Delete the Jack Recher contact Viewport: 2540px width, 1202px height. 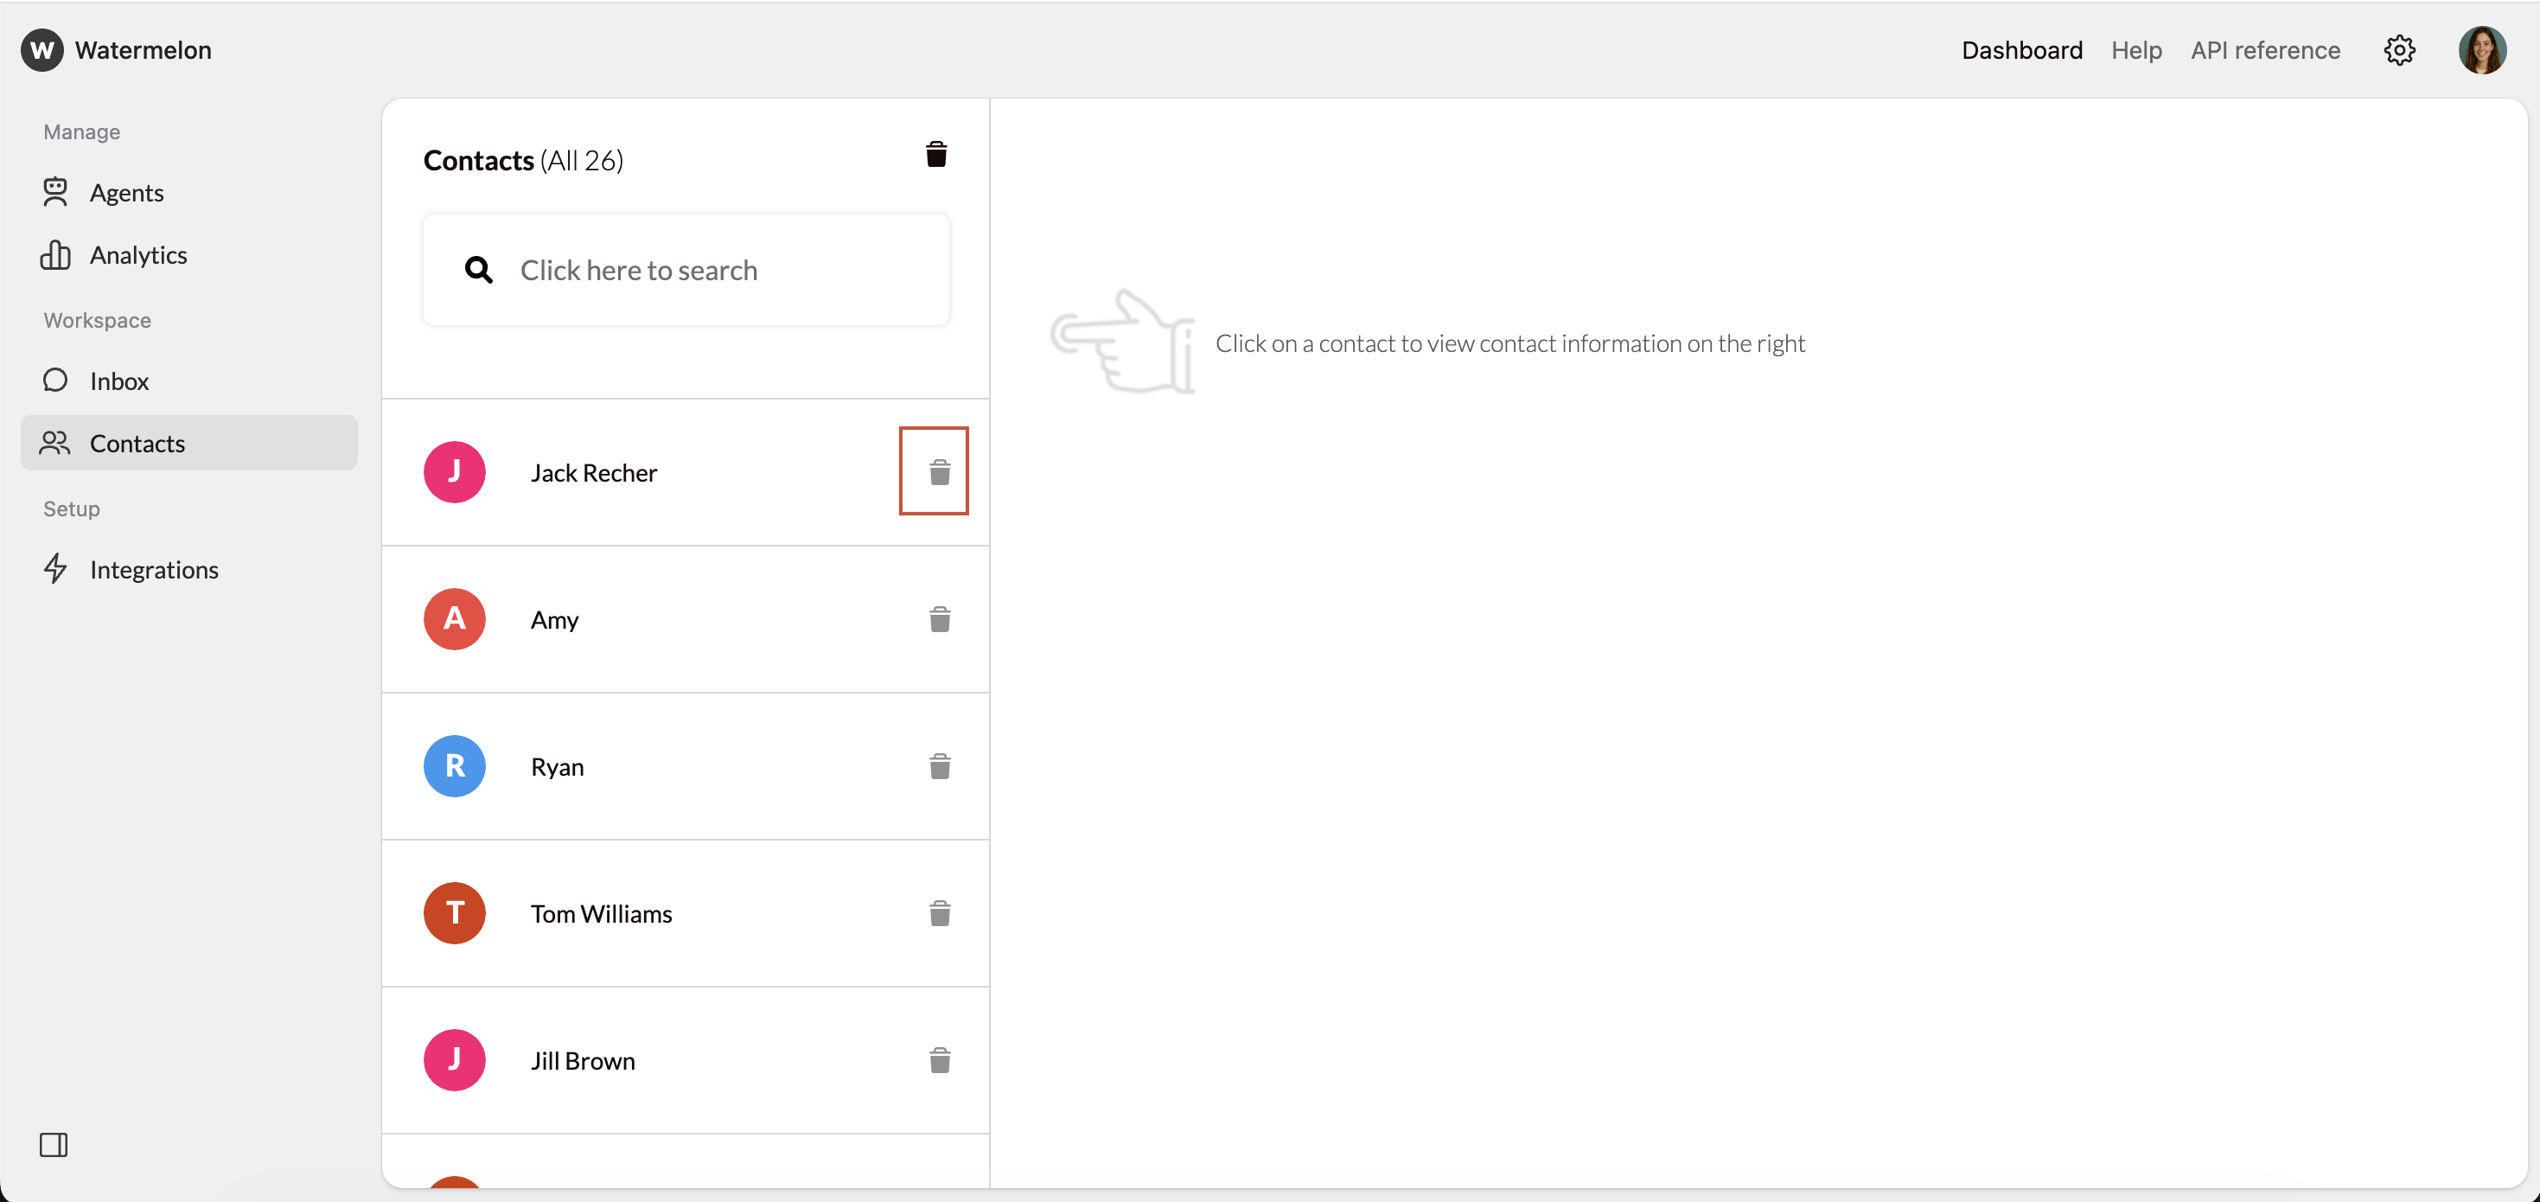click(x=939, y=472)
